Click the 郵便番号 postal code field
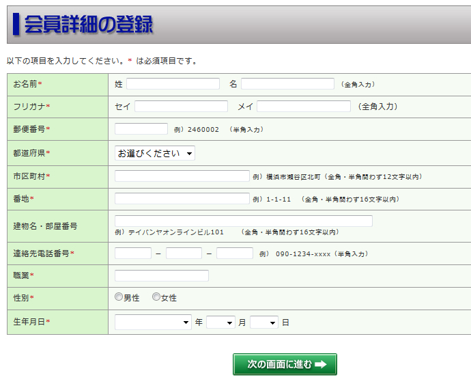This screenshot has width=471, height=384. [x=141, y=129]
